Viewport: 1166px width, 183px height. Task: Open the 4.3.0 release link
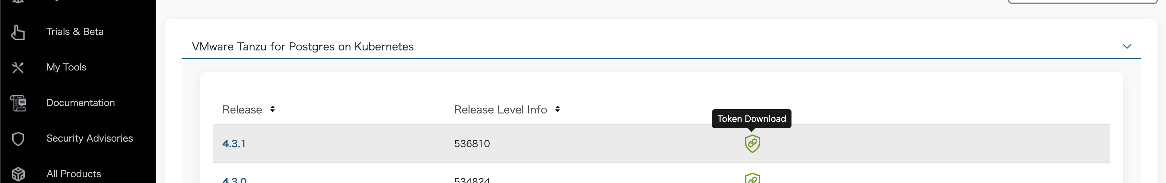point(234,180)
